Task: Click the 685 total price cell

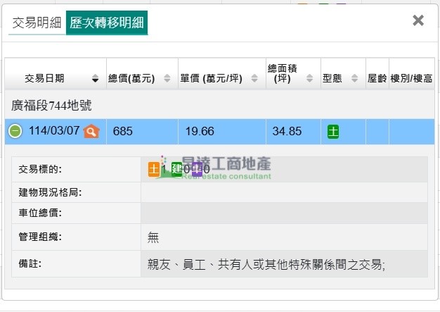Action: click(122, 131)
